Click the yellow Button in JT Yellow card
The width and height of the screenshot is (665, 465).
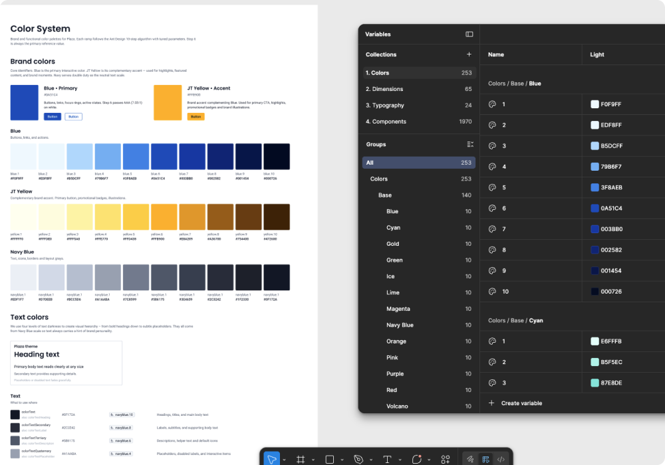(x=196, y=116)
